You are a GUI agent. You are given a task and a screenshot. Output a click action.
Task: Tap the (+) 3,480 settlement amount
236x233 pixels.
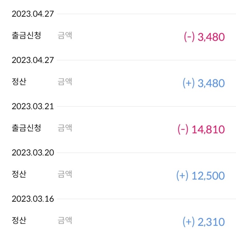pyautogui.click(x=204, y=83)
